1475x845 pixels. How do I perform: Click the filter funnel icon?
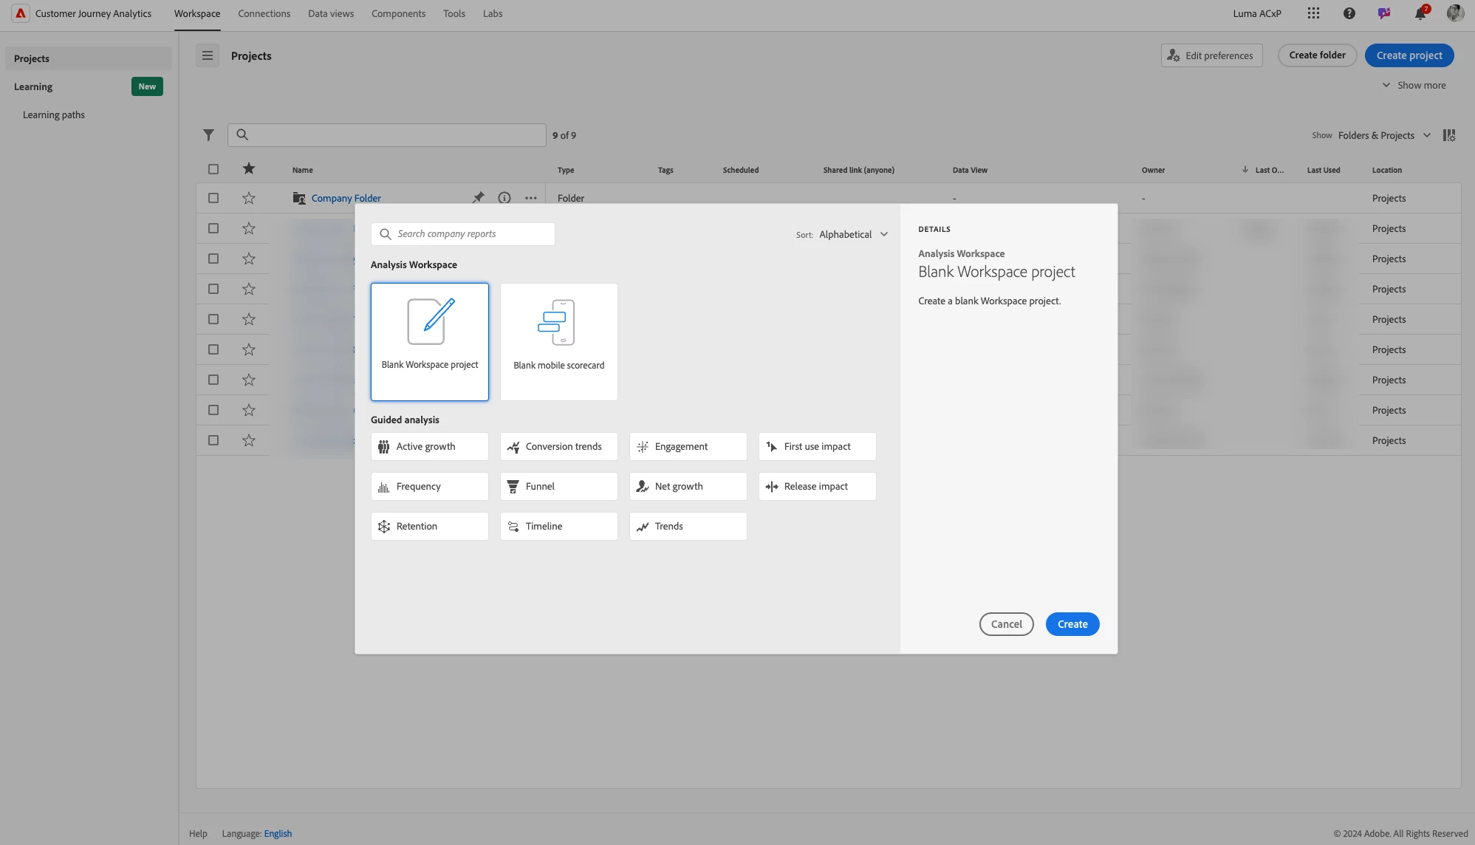208,135
